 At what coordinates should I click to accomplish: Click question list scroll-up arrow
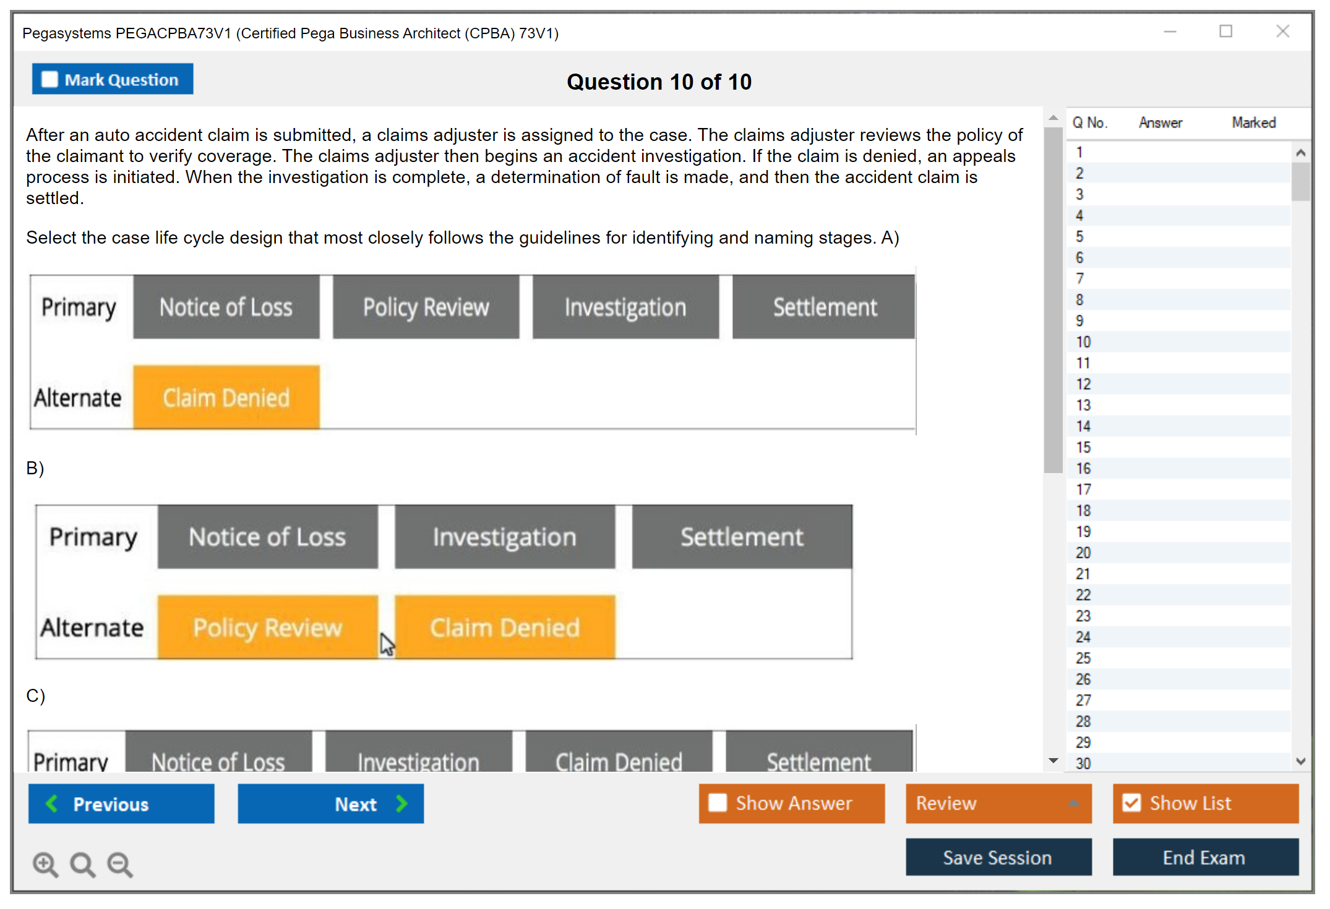(x=1300, y=153)
